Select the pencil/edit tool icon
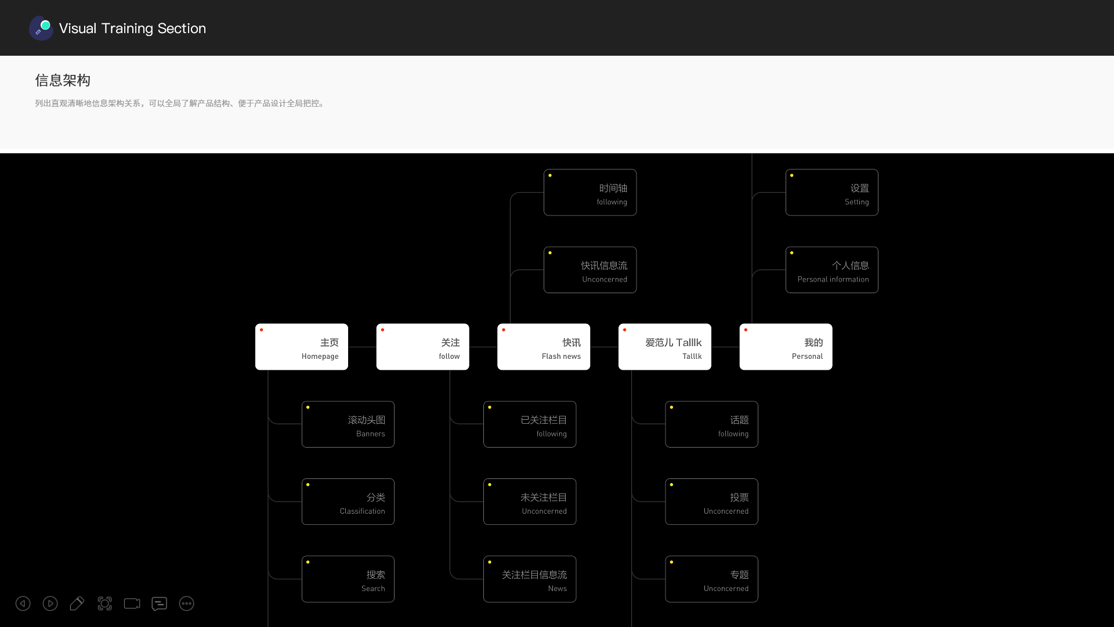 pos(77,603)
